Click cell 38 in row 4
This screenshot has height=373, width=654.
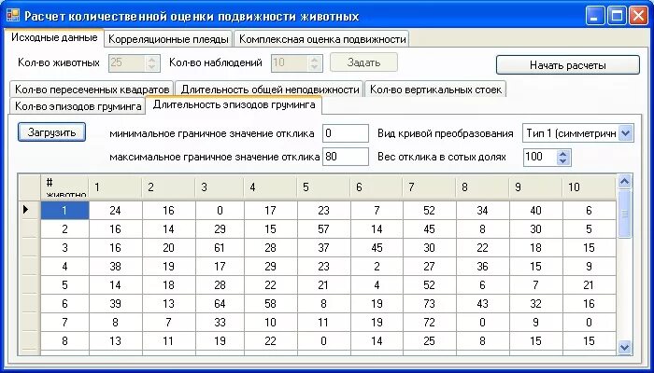click(x=116, y=267)
